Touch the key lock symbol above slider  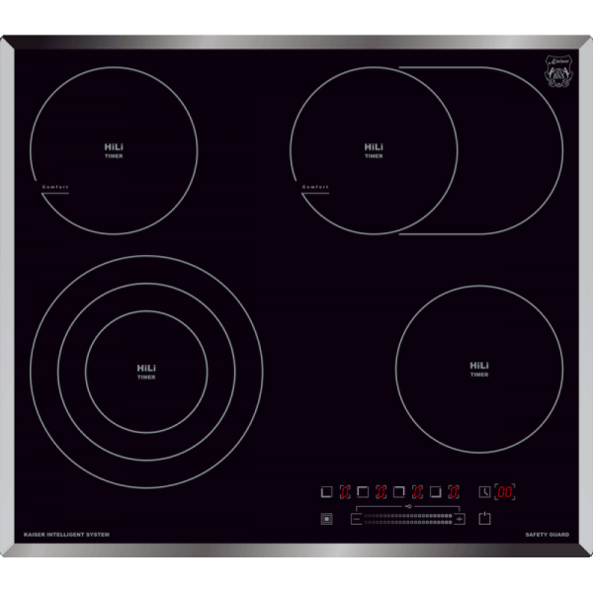click(408, 506)
